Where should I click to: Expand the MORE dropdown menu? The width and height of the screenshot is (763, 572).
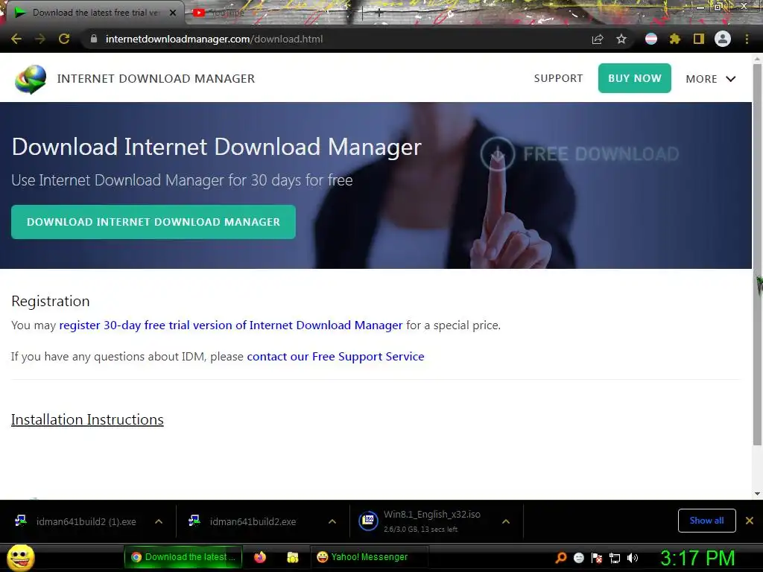710,79
